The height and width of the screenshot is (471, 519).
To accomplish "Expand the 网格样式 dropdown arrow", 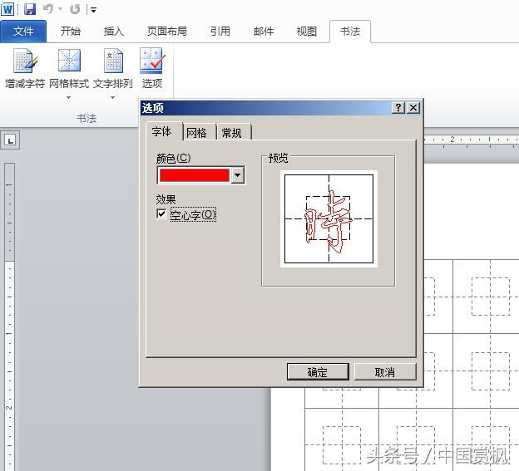I will (x=68, y=97).
